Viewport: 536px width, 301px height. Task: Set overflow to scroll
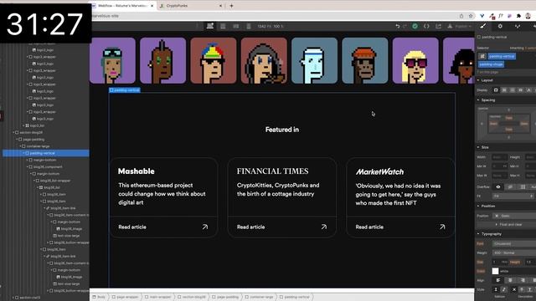click(x=523, y=187)
